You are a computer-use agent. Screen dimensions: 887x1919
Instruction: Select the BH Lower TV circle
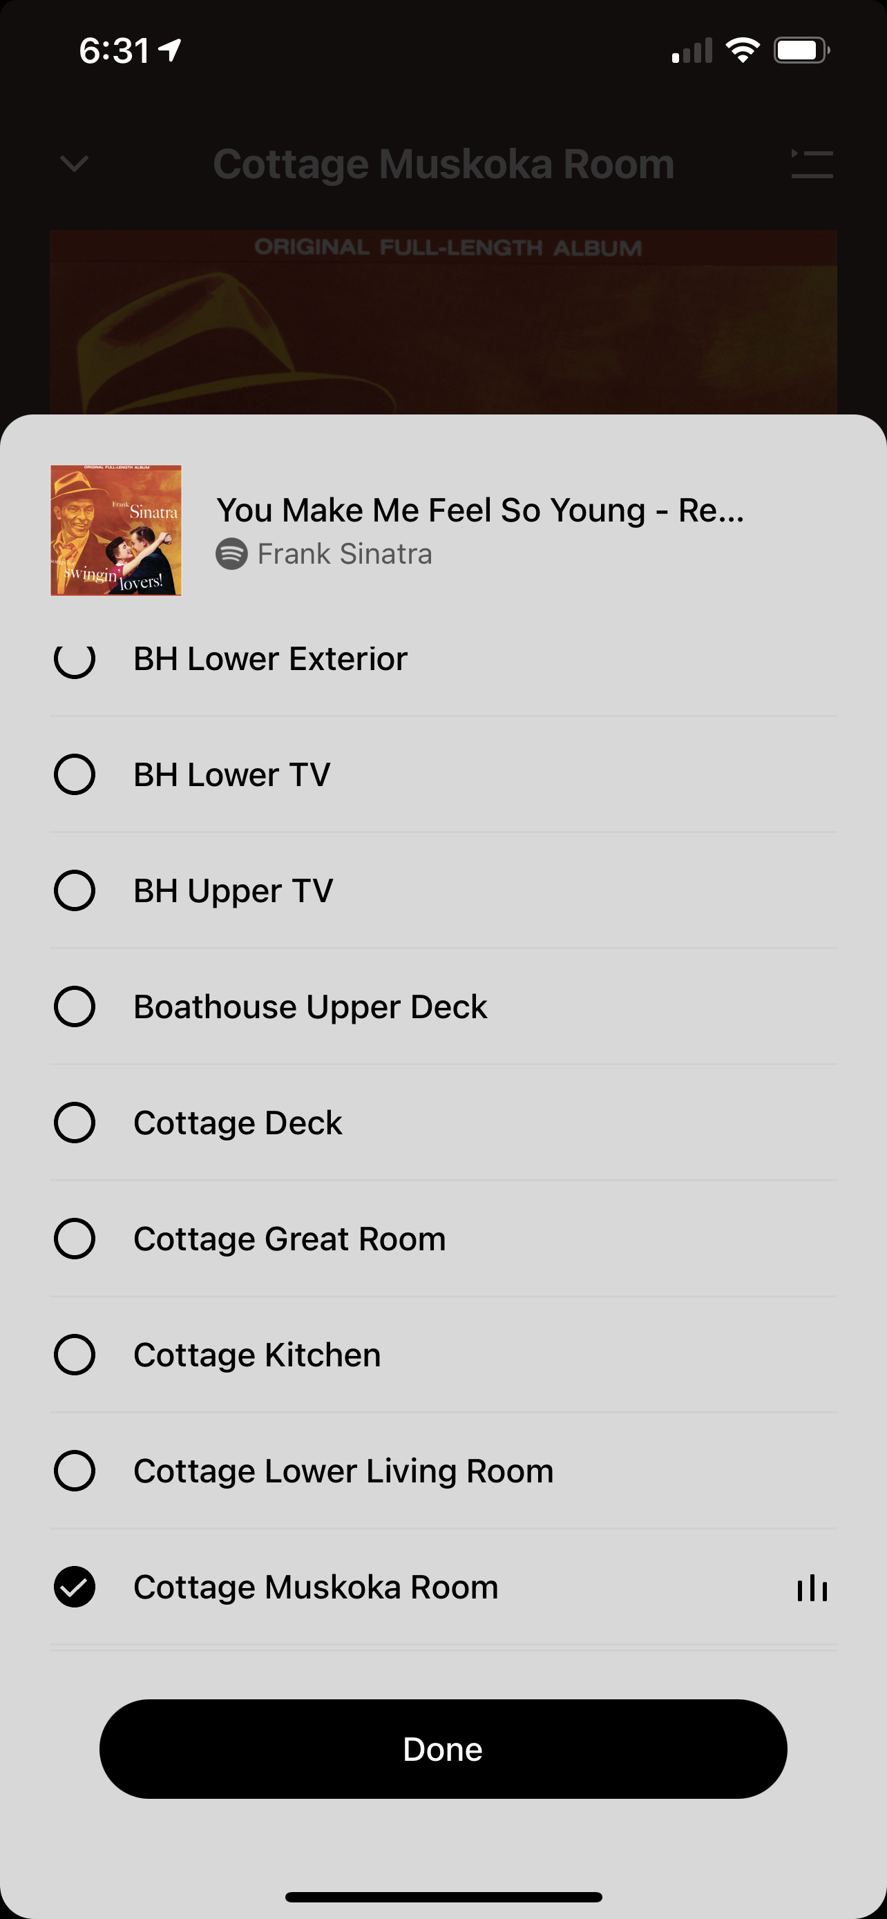[x=75, y=775]
